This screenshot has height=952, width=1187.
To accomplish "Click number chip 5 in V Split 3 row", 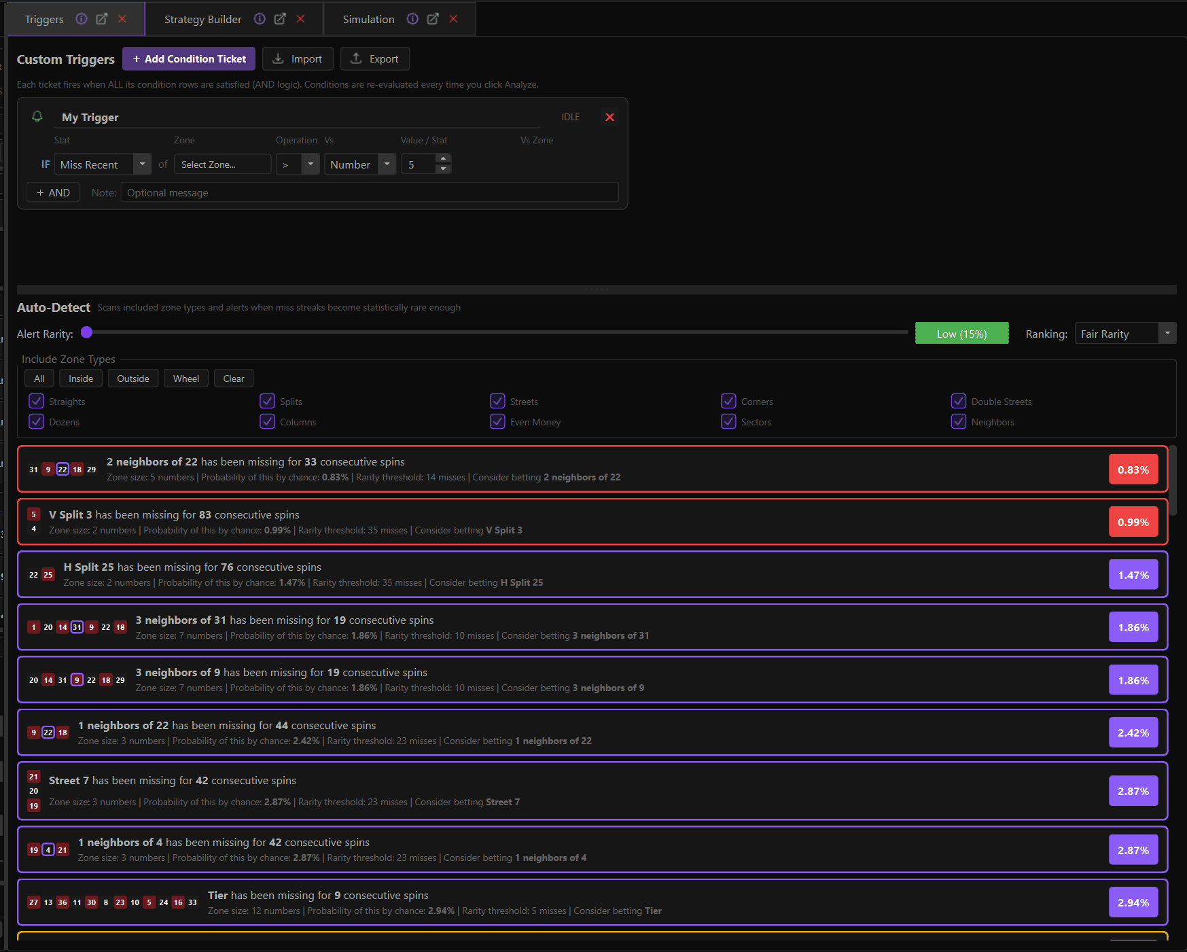I will pos(33,514).
